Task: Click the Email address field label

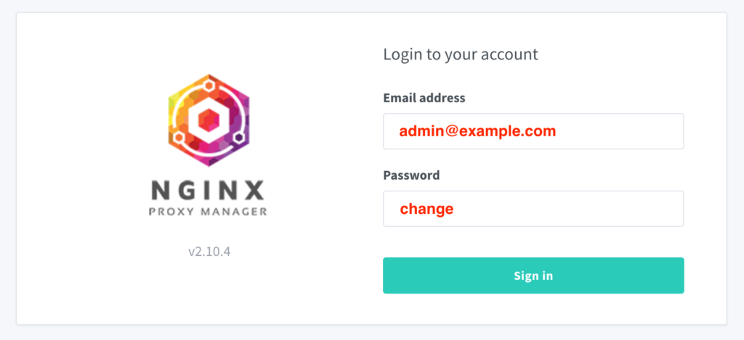Action: pos(424,98)
